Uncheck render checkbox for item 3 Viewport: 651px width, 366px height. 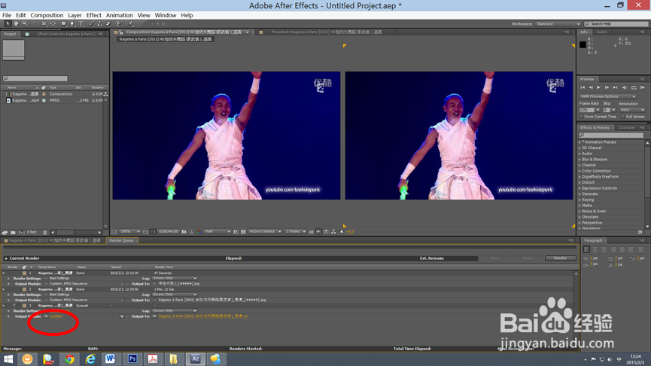[14, 305]
